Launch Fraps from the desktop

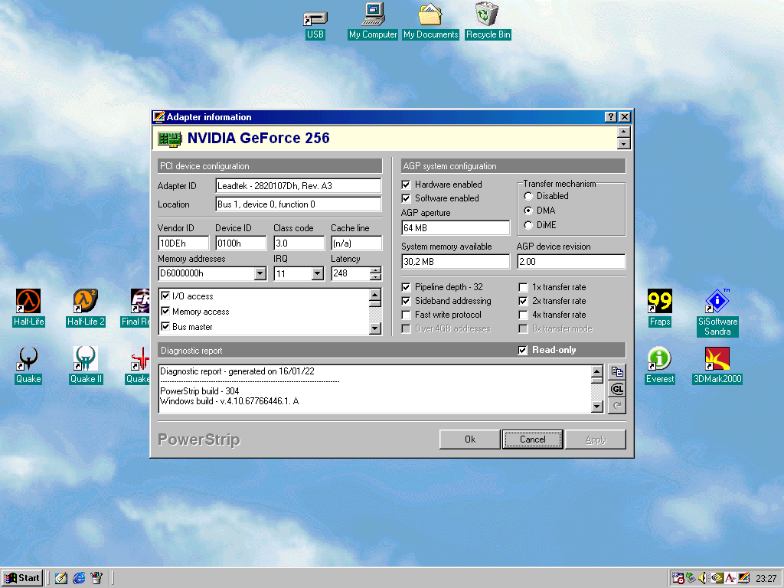click(659, 302)
